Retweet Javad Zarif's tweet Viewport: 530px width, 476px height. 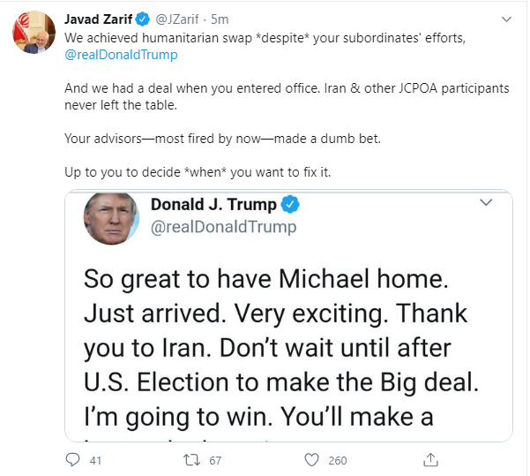[x=191, y=459]
